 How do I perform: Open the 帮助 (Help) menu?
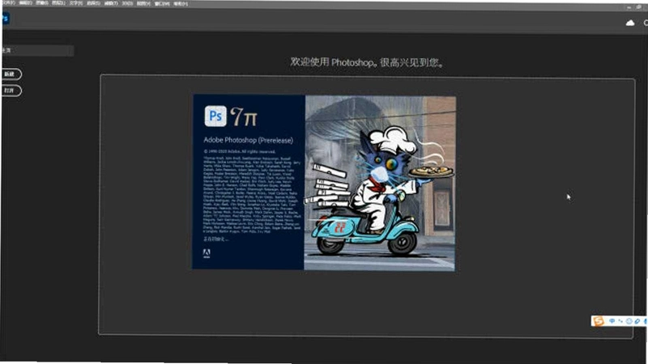click(x=181, y=4)
